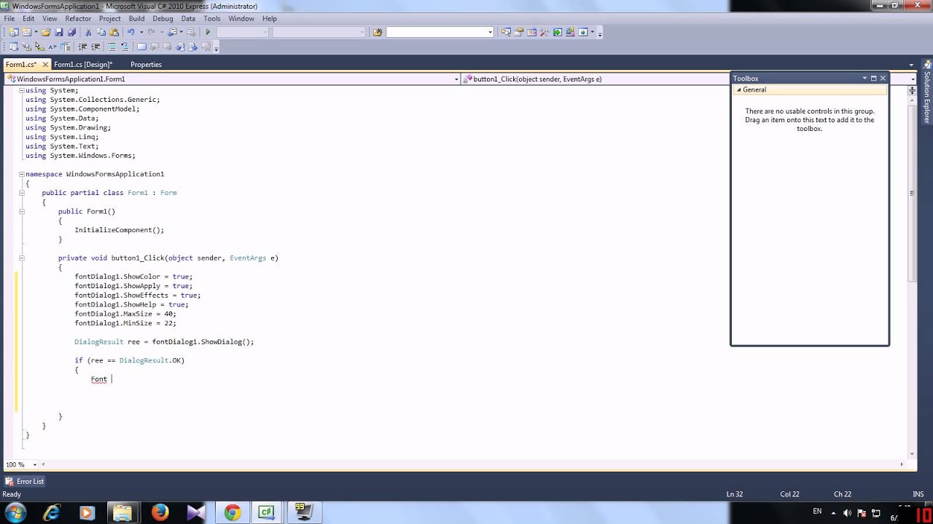Switch to the Properties tab
This screenshot has width=933, height=524.
click(146, 64)
